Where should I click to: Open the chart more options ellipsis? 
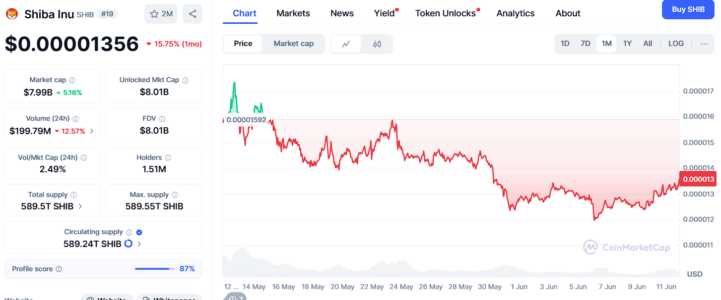tap(704, 44)
